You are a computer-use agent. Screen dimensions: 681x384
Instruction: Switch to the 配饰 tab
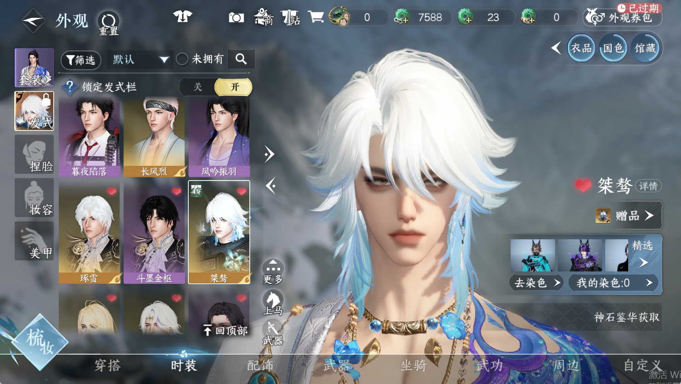click(260, 366)
